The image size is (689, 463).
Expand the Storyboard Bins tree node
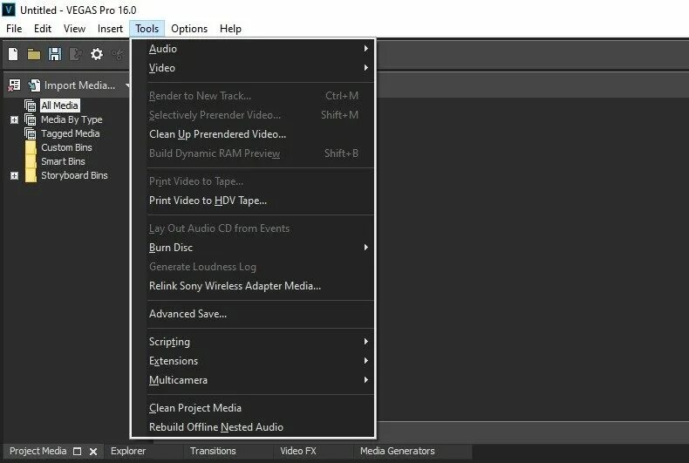click(14, 176)
